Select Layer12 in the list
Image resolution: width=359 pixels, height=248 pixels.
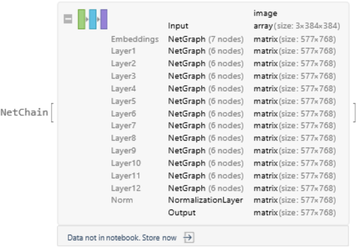click(125, 188)
